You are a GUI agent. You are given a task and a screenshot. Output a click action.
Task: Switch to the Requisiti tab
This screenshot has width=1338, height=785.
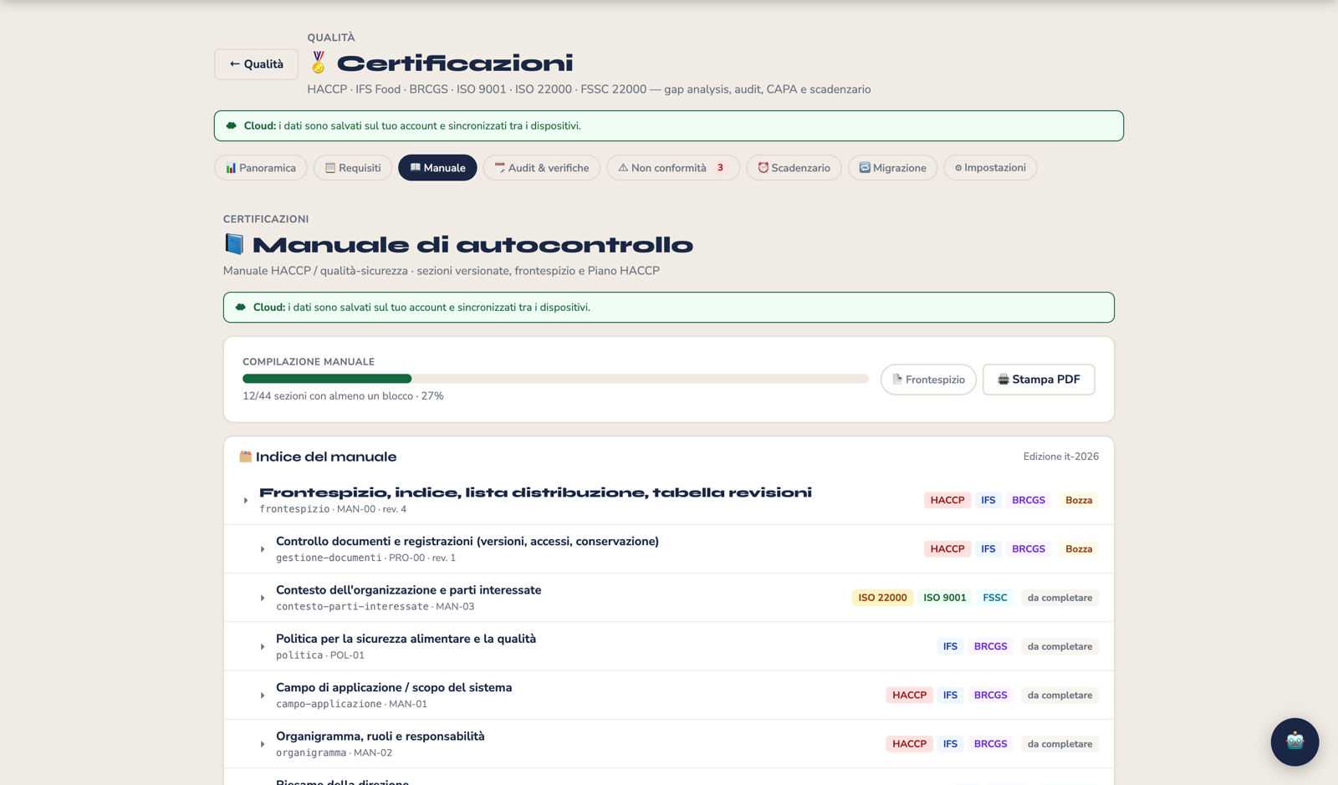[353, 168]
